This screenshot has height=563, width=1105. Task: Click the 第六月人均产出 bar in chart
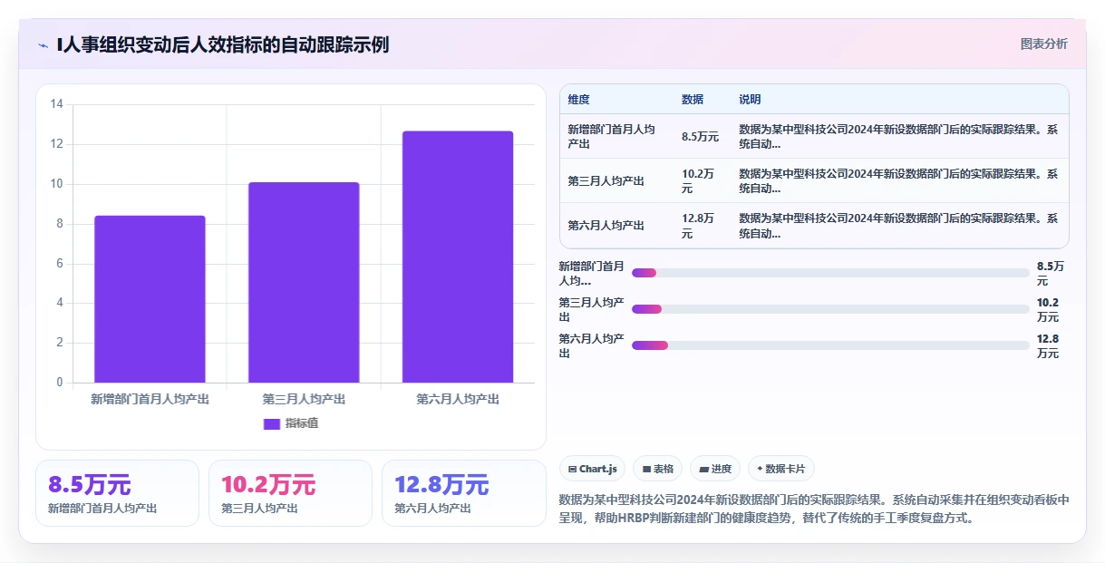click(458, 257)
